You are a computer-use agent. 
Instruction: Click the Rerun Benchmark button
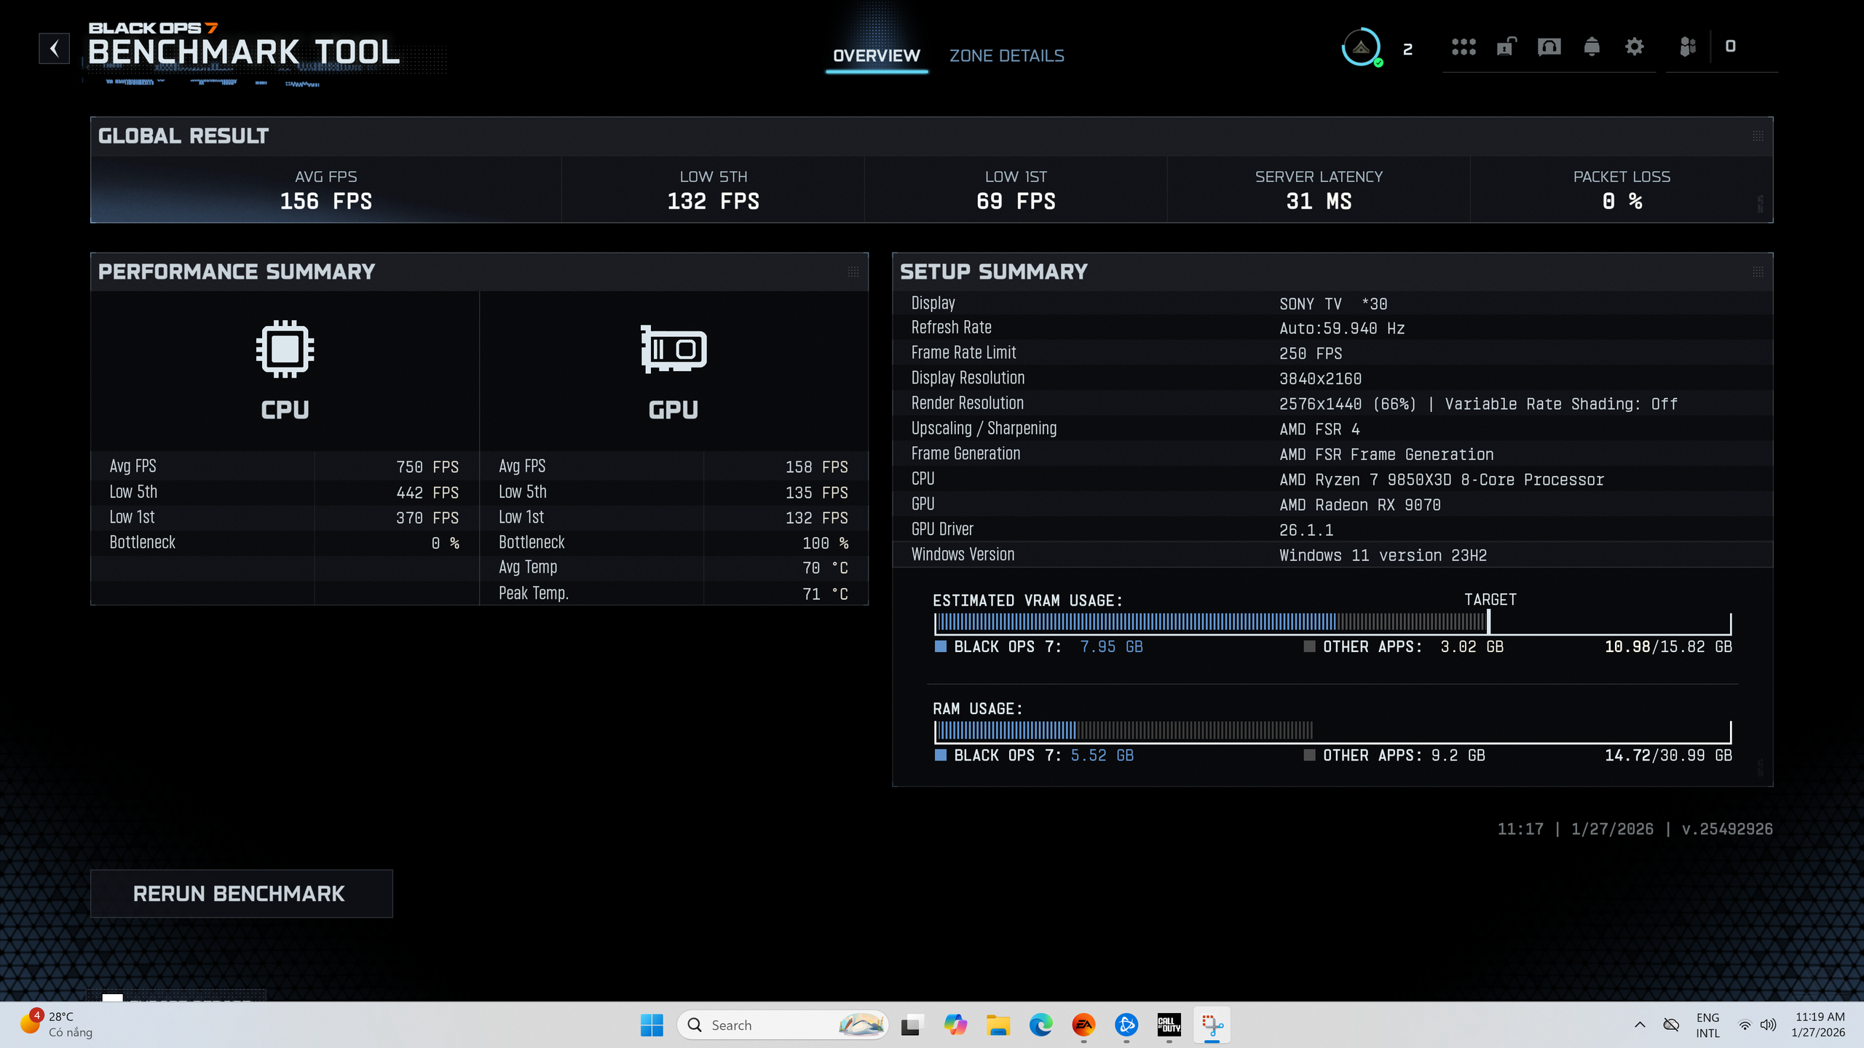coord(241,894)
